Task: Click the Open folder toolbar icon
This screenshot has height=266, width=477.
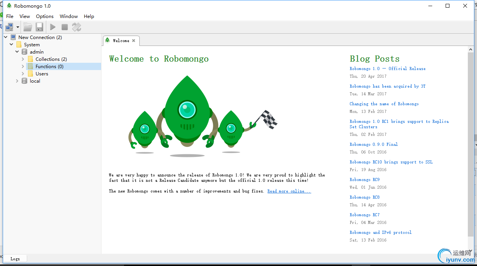Action: click(28, 27)
